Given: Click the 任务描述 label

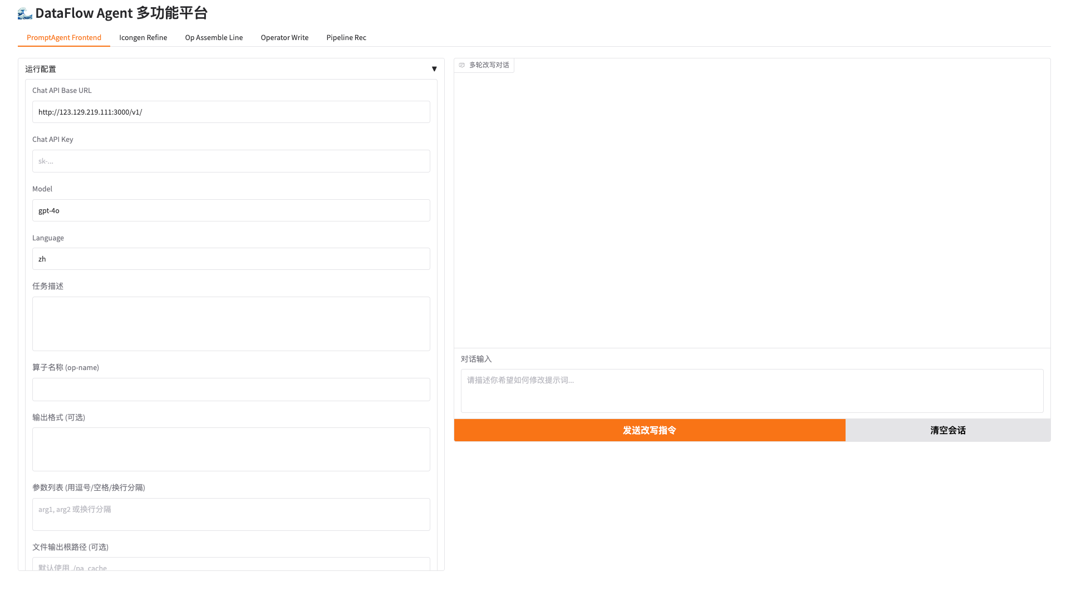Looking at the screenshot, I should coord(48,286).
